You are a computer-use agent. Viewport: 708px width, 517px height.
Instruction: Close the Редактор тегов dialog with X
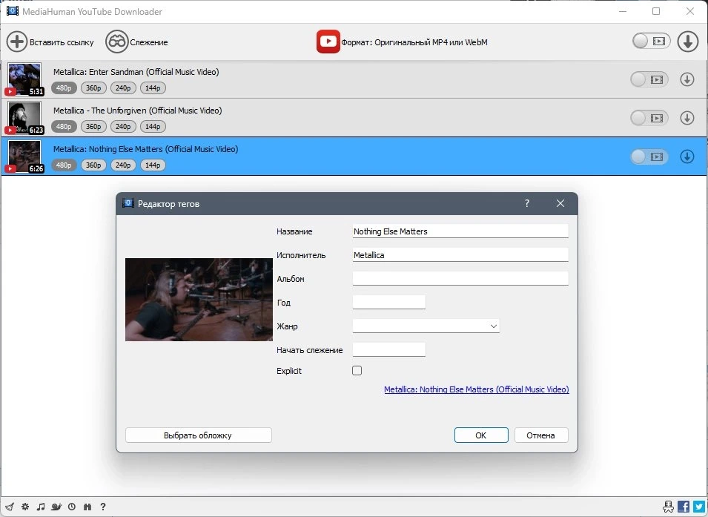[560, 203]
